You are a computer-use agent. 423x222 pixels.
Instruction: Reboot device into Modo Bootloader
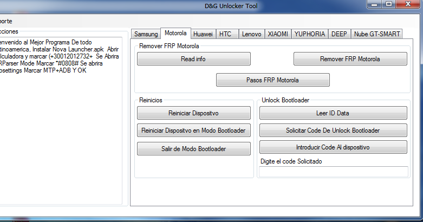(x=194, y=130)
